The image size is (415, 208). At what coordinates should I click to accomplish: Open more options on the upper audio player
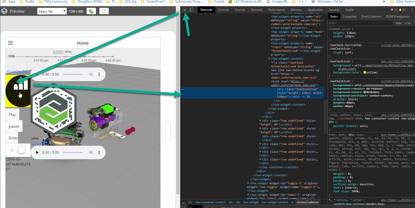click(99, 74)
